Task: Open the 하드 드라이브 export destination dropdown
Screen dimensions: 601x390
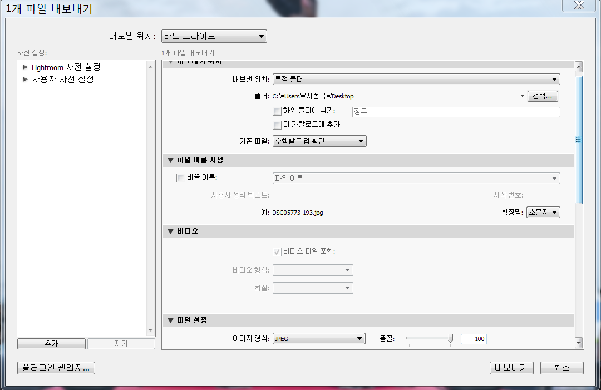Action: (x=214, y=37)
